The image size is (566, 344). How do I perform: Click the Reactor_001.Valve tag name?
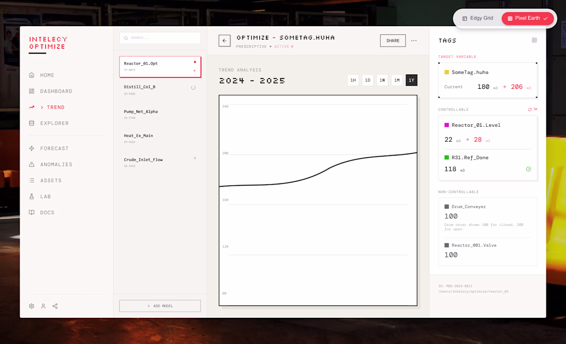(x=474, y=245)
